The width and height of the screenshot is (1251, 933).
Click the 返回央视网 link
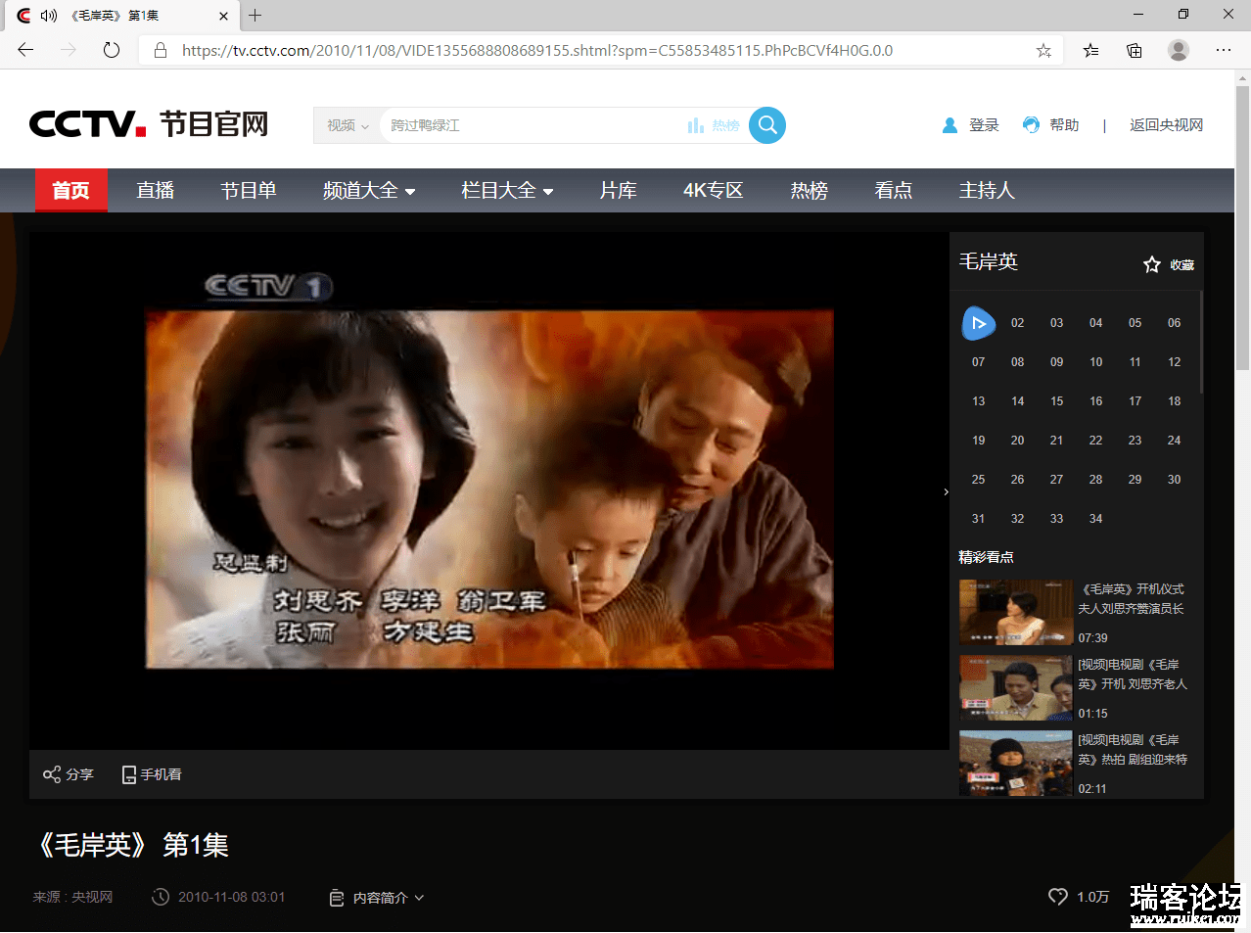1166,125
